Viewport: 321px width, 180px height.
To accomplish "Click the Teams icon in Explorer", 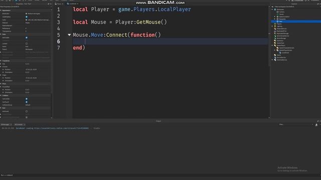I will (275, 55).
